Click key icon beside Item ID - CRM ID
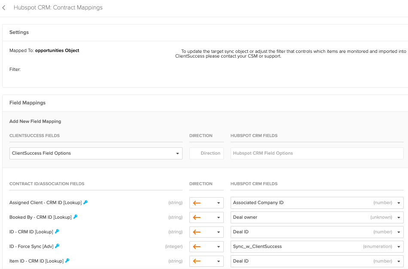 point(67,260)
